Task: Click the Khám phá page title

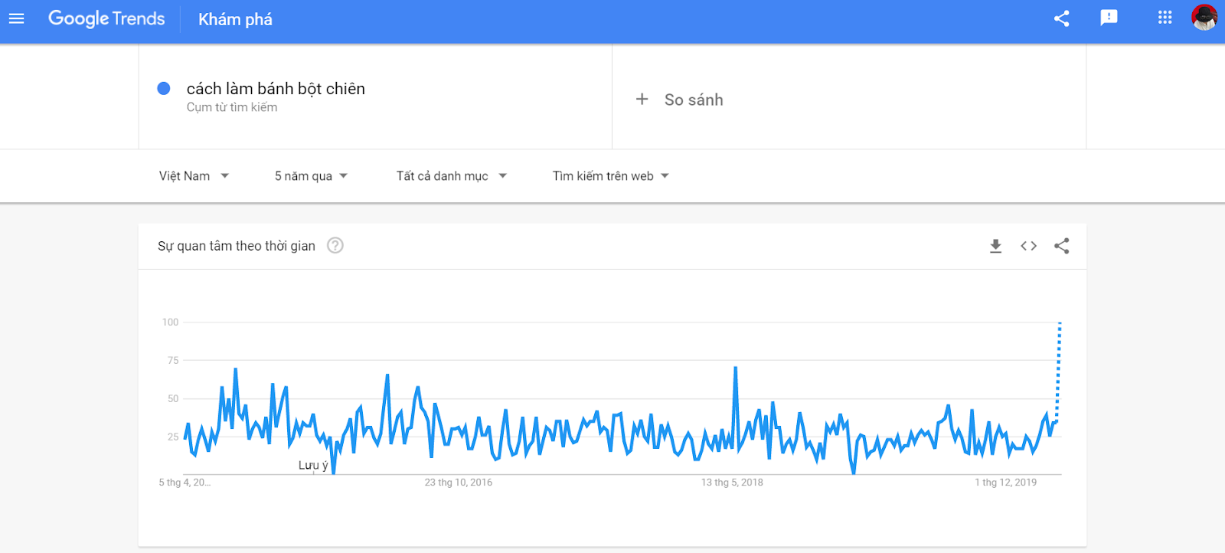Action: 235,20
